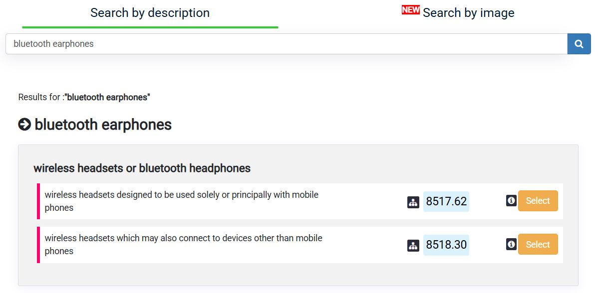Click pink marker bar of 8518.30 row
This screenshot has height=293, width=598.
coord(38,245)
